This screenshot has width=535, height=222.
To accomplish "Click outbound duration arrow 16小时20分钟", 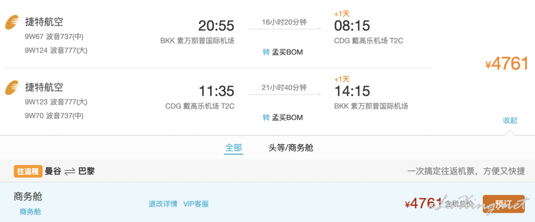I will coord(285,25).
